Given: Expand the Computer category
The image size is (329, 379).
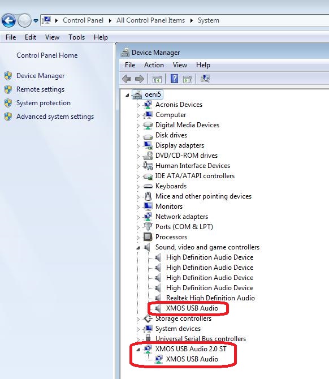Looking at the screenshot, I should coord(138,115).
